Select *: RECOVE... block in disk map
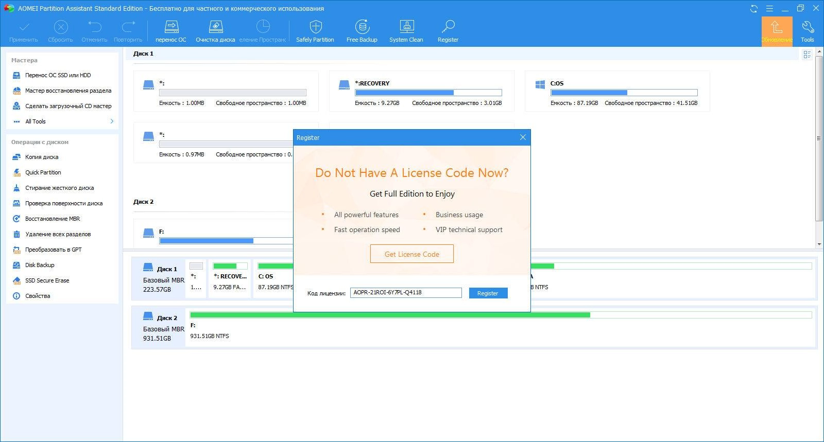 coord(230,278)
